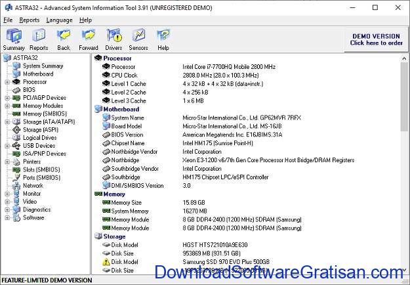Viewport: 410px width, 285px height.
Task: Expand the Memory Modules node
Action: pyautogui.click(x=7, y=106)
